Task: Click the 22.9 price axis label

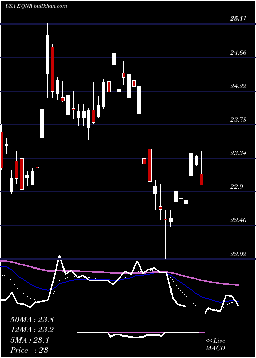Action: 237,187
